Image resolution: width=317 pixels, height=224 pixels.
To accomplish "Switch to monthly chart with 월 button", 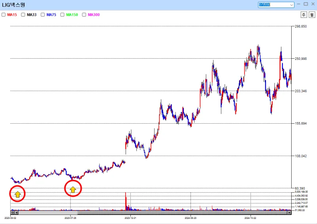I will [x=312, y=15].
